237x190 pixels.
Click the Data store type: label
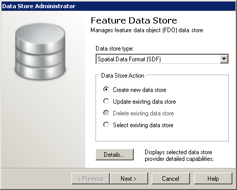(114, 49)
